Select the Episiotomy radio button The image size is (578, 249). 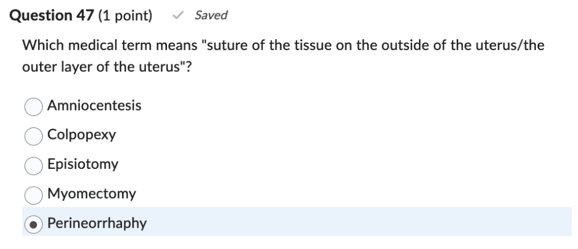(34, 165)
